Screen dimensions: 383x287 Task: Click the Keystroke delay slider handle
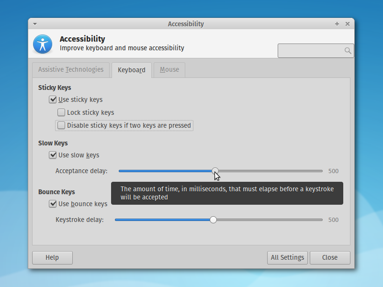213,220
